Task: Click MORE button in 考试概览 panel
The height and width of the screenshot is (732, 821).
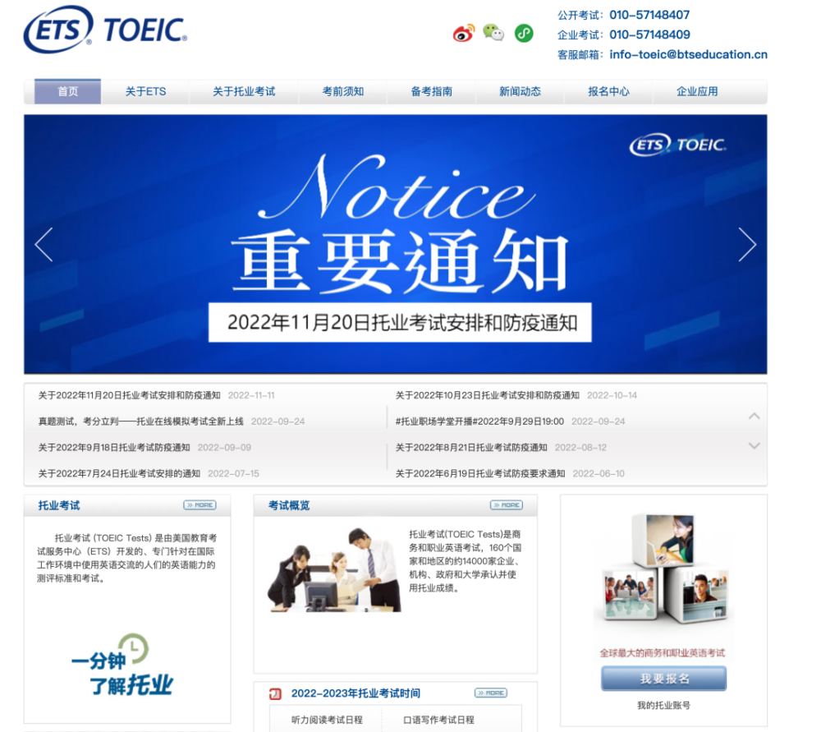Action: (507, 505)
